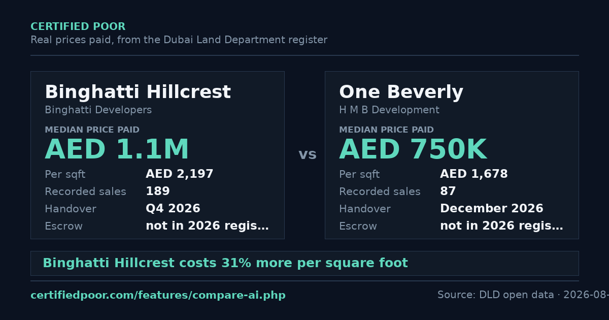Click the 189 recorded sales figure
Screen dimensions: 609x320
(157, 191)
